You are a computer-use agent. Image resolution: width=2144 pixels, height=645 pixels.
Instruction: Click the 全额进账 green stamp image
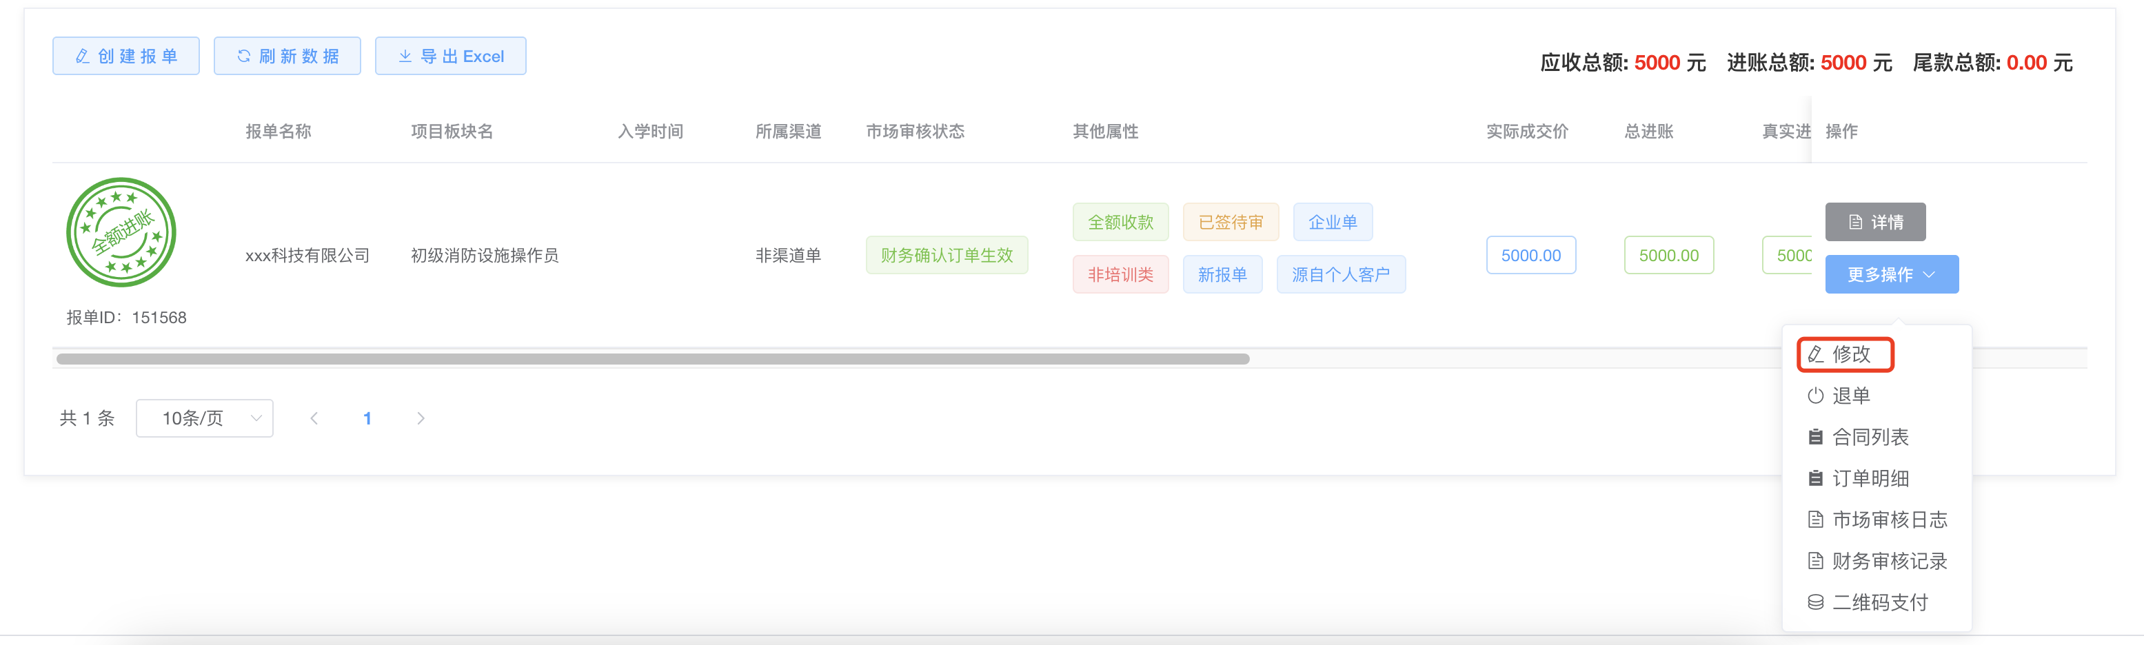tap(121, 232)
